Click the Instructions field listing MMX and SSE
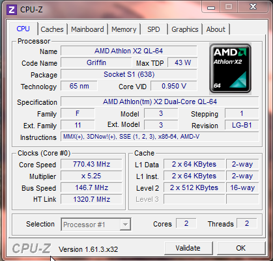Viewport: 273px width, 261px height. tap(160, 137)
